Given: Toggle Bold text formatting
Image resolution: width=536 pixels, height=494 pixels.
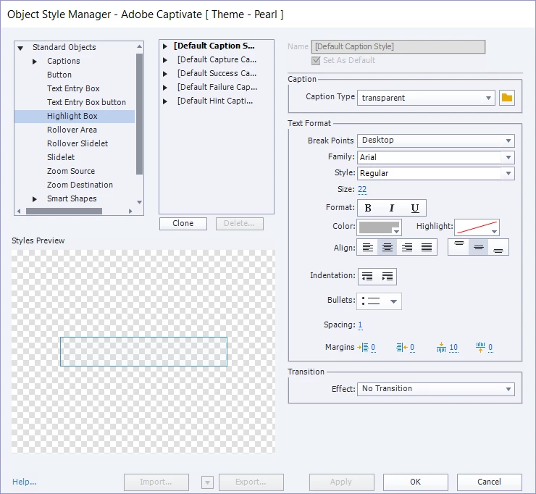Looking at the screenshot, I should pyautogui.click(x=368, y=208).
